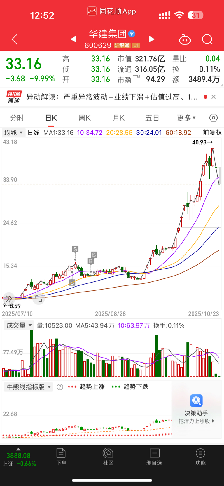The height and width of the screenshot is (486, 224).
Task: Open the search magnifier icon
Action: (x=207, y=39)
